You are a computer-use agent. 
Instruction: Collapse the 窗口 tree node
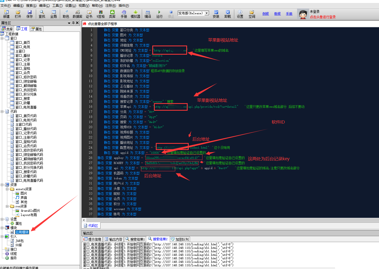(x=2, y=38)
